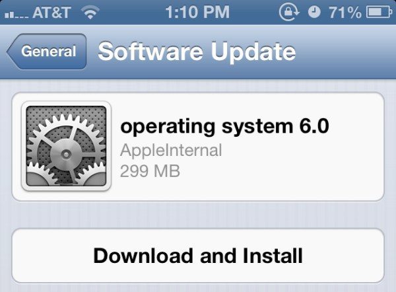Tap the AT&T carrier label
Image resolution: width=396 pixels, height=292 pixels.
(x=51, y=12)
